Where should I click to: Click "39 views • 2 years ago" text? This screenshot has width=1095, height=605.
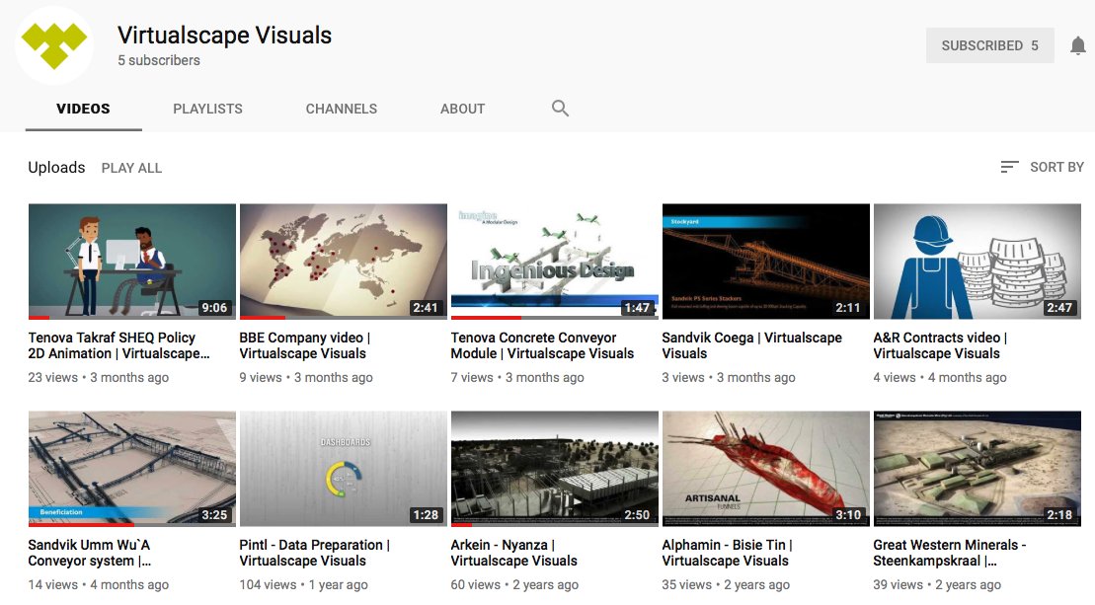[937, 584]
